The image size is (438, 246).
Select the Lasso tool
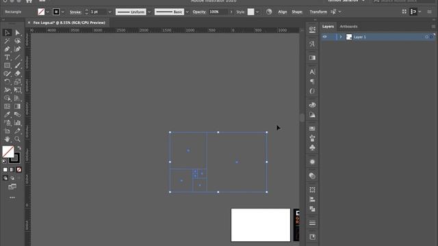click(17, 41)
